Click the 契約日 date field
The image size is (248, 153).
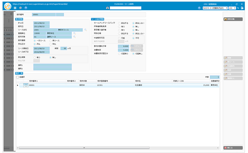[42, 26]
